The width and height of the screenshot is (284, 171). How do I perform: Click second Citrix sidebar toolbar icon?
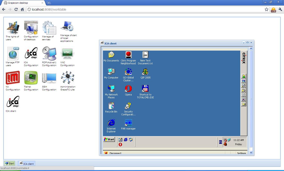click(243, 81)
